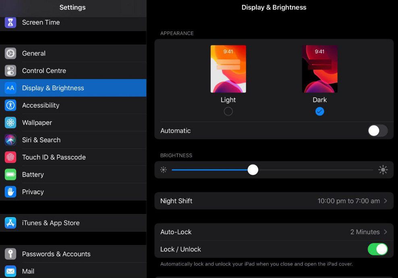
Task: Turn off the Lock / Unlock switch
Action: pyautogui.click(x=377, y=249)
